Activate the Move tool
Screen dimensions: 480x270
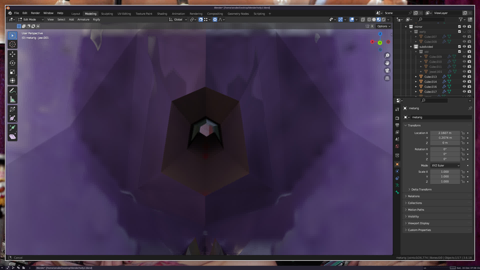coord(12,54)
